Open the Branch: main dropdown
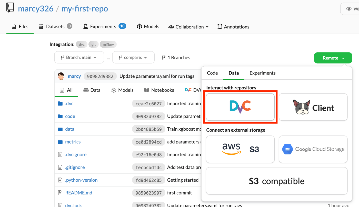This screenshot has height=207, width=359. (79, 57)
